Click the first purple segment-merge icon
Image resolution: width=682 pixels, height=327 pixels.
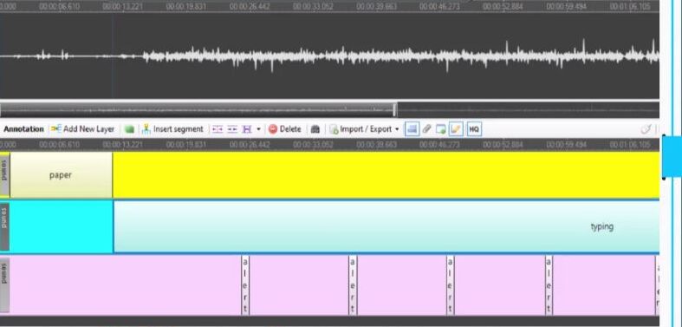pyautogui.click(x=218, y=129)
